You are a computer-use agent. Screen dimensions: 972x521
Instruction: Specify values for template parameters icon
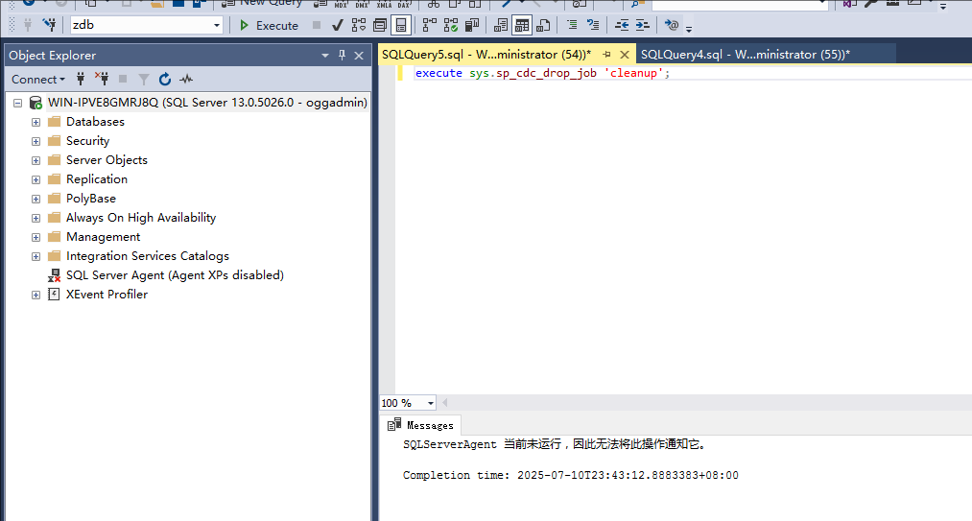pos(672,26)
